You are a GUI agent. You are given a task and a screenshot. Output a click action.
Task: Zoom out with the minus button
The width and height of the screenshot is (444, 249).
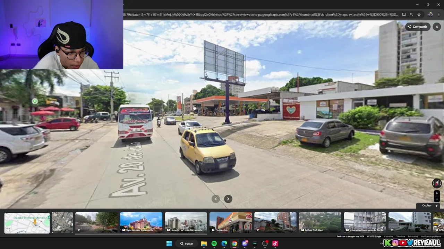tap(437, 199)
